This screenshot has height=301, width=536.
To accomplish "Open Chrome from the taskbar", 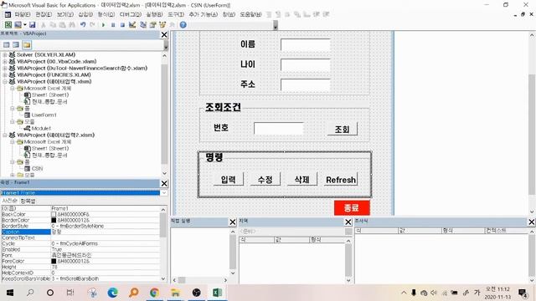I will pos(154,293).
